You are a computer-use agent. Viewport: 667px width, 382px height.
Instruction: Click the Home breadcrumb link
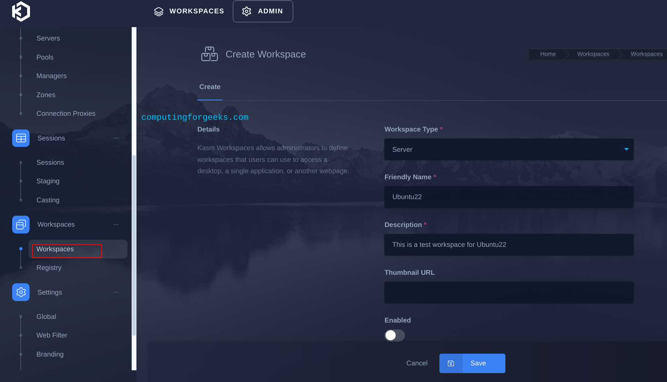coord(548,54)
